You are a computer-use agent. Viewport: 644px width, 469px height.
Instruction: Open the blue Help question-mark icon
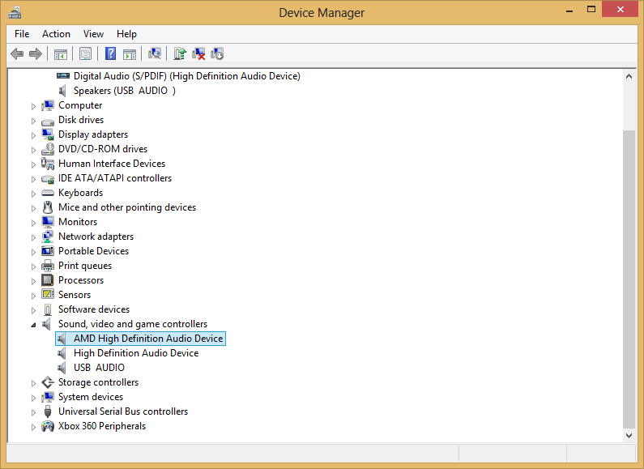point(110,53)
